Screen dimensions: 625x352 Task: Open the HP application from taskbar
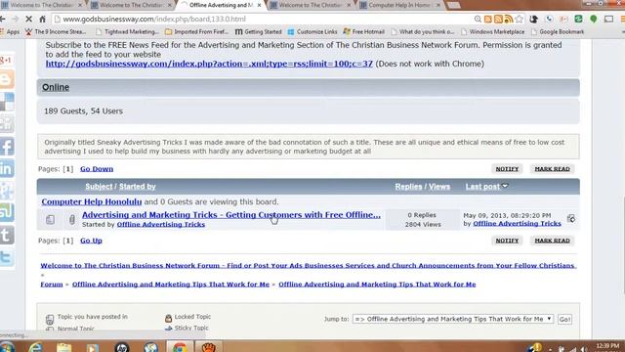[122, 347]
